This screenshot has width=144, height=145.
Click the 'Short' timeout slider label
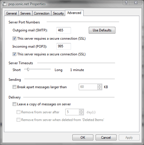click(17, 70)
